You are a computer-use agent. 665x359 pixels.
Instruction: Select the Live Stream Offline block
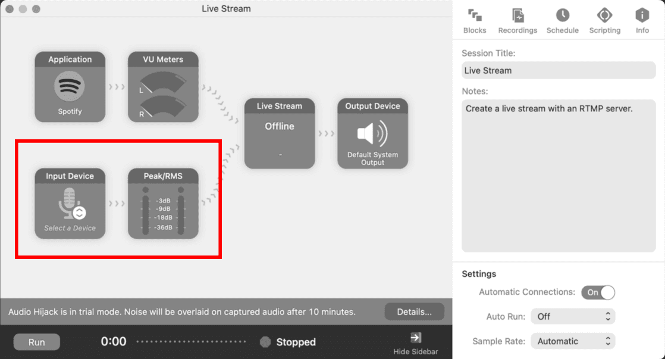tap(280, 134)
